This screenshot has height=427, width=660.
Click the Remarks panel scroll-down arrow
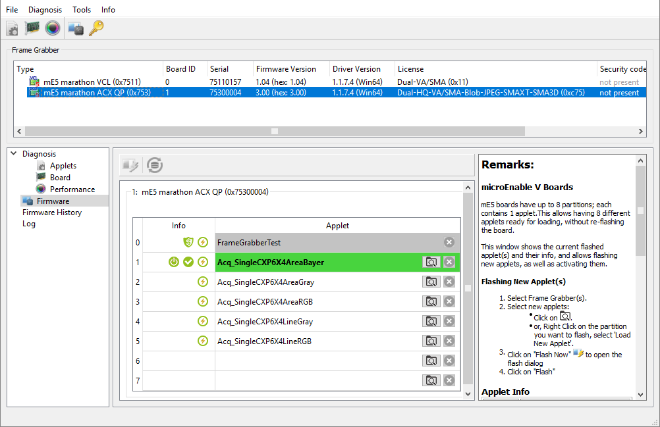tap(641, 395)
